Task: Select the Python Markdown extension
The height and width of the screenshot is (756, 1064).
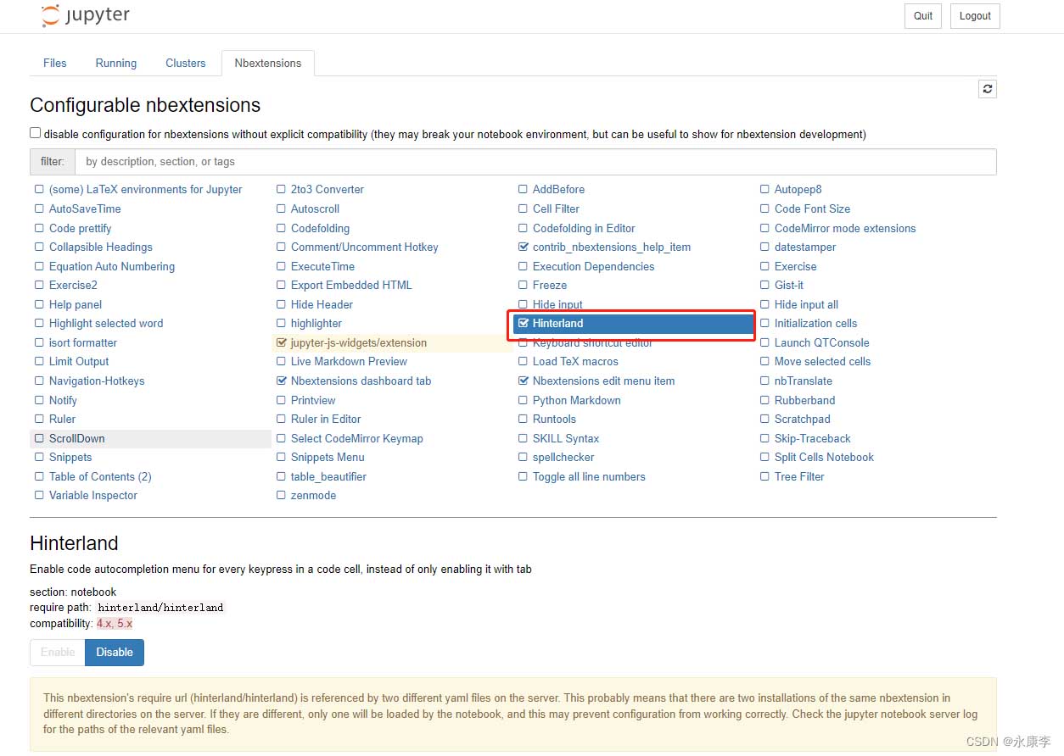Action: (576, 401)
